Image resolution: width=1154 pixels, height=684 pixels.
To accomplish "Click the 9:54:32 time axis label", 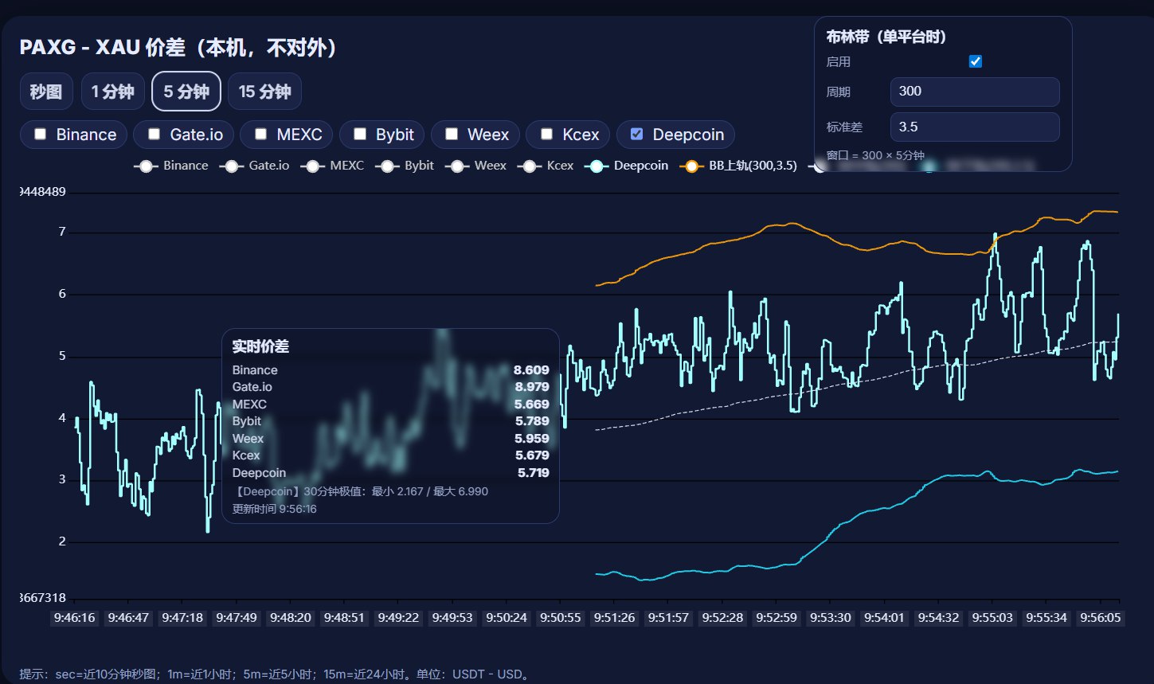I will (x=938, y=618).
